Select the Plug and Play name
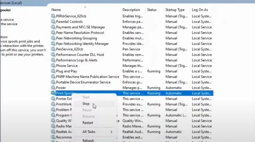255x142 pixels. click(x=67, y=71)
